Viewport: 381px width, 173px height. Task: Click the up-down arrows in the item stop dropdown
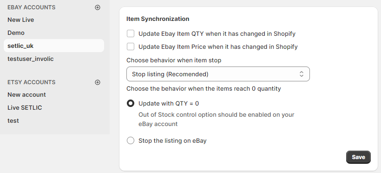(x=301, y=74)
